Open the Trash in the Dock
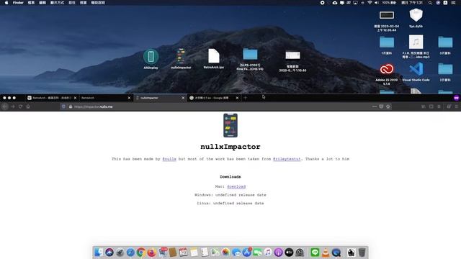This screenshot has height=259, width=461. click(x=362, y=253)
